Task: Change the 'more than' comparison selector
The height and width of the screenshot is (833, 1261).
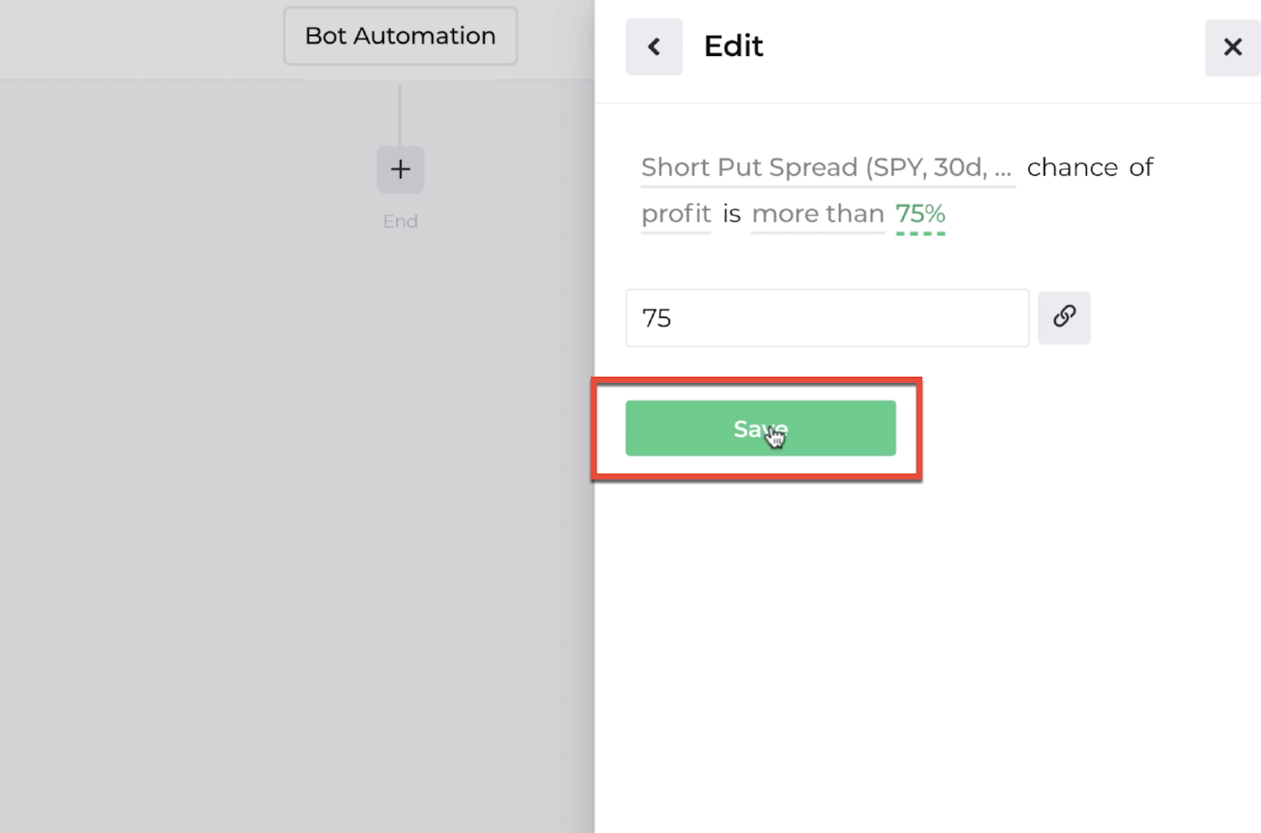Action: pyautogui.click(x=818, y=214)
